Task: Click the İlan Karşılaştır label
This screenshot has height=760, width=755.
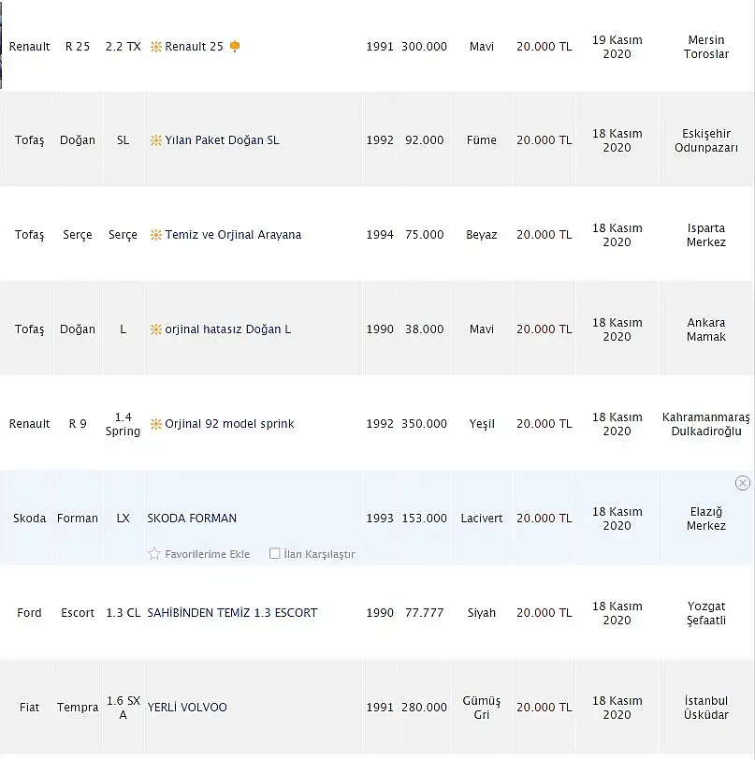Action: pyautogui.click(x=319, y=554)
